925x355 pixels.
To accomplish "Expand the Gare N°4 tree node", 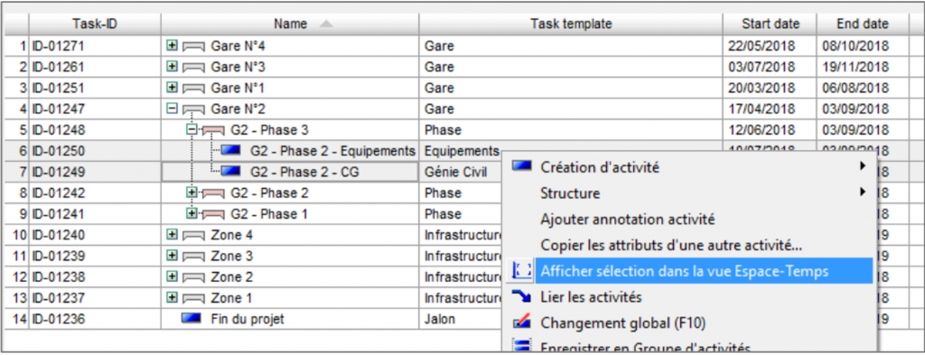I will 172,45.
